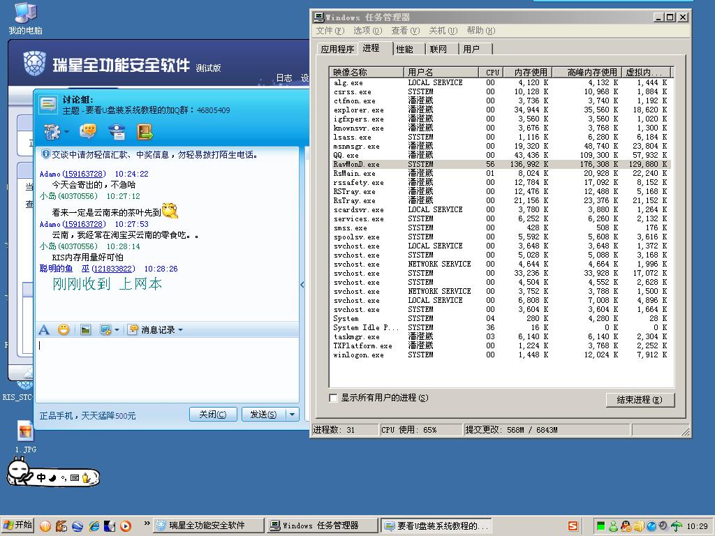
Task: Switch to Windows 任务管理器 taskbar button
Action: click(x=322, y=526)
